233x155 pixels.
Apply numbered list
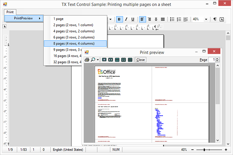click(x=179, y=19)
